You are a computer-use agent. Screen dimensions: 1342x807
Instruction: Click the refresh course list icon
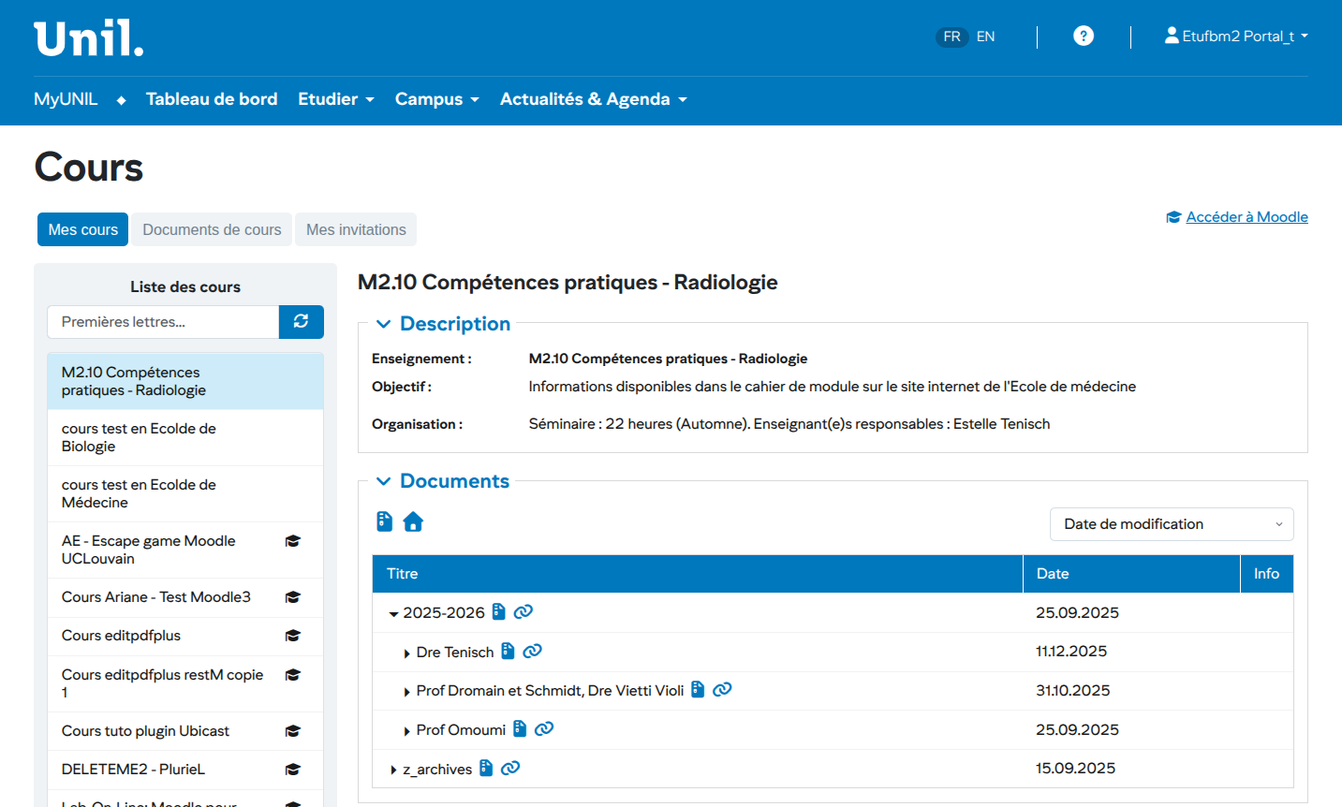(x=301, y=321)
